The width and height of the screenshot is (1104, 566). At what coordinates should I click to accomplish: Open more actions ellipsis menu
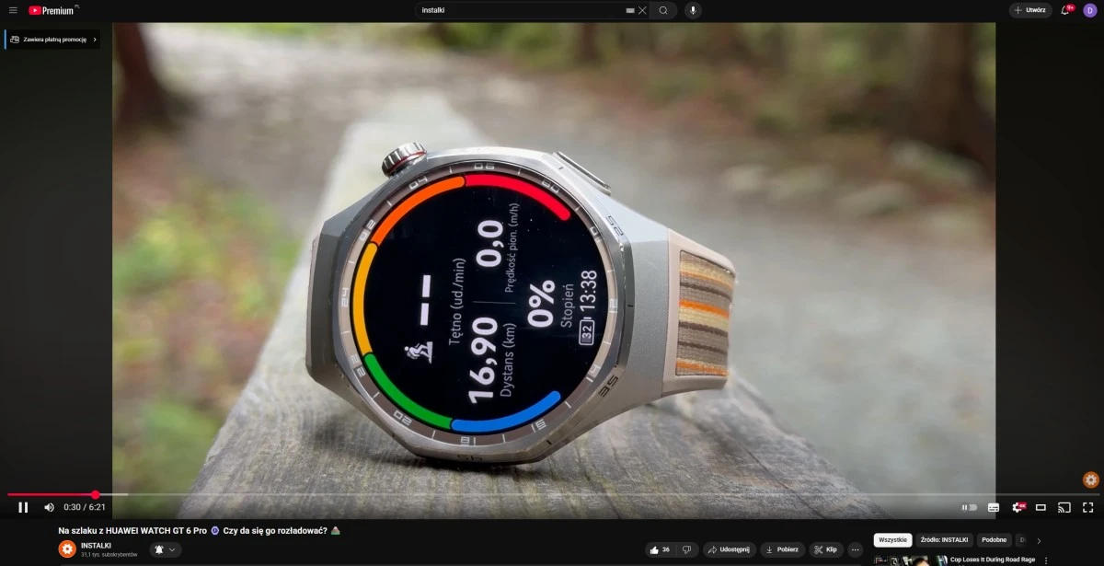pos(856,549)
